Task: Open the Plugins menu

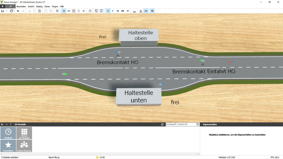Action: pos(55,6)
